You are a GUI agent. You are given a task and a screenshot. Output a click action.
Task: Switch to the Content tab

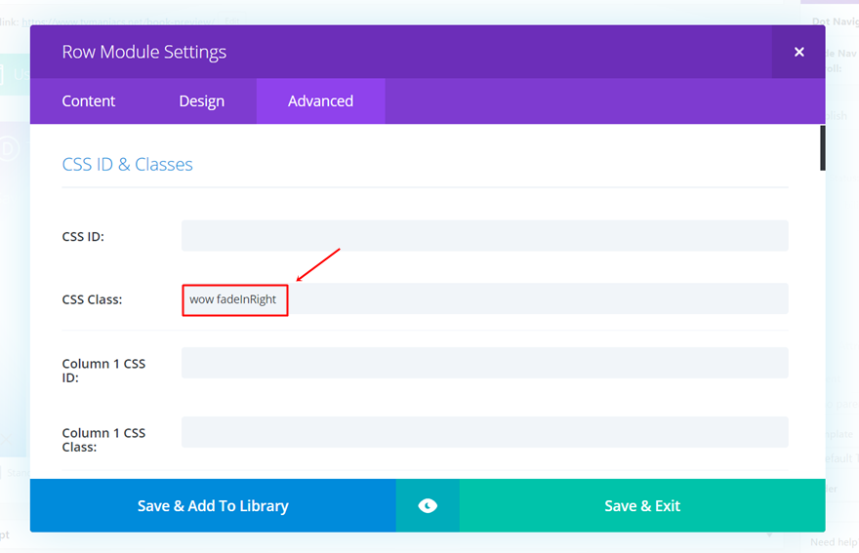pyautogui.click(x=89, y=101)
